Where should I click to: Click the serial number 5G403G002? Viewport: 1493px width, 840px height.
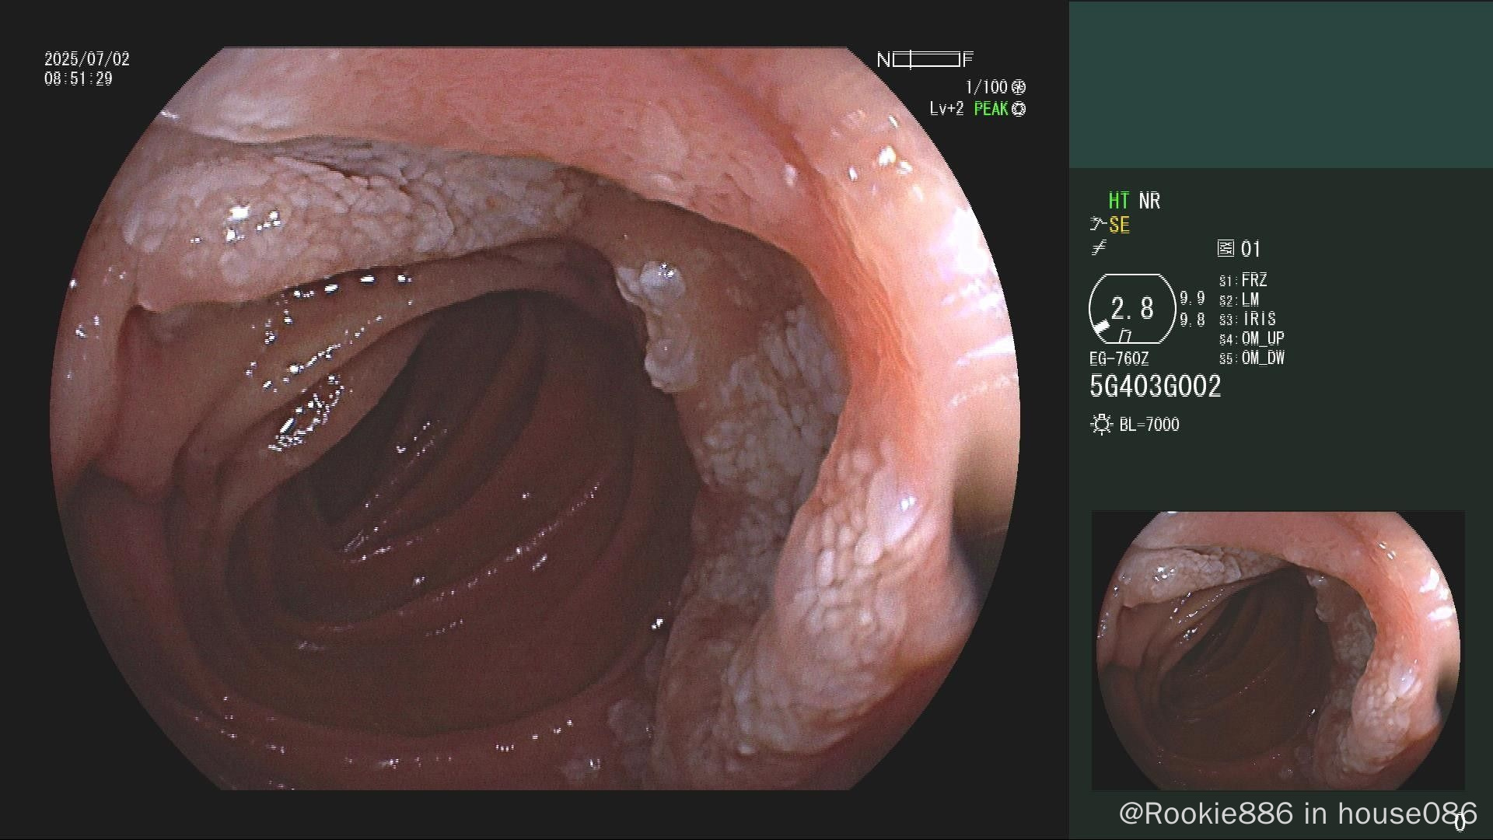(x=1155, y=387)
